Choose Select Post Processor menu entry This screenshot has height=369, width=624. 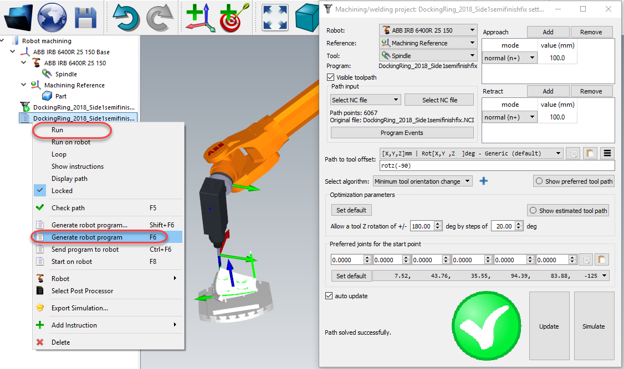pyautogui.click(x=83, y=291)
